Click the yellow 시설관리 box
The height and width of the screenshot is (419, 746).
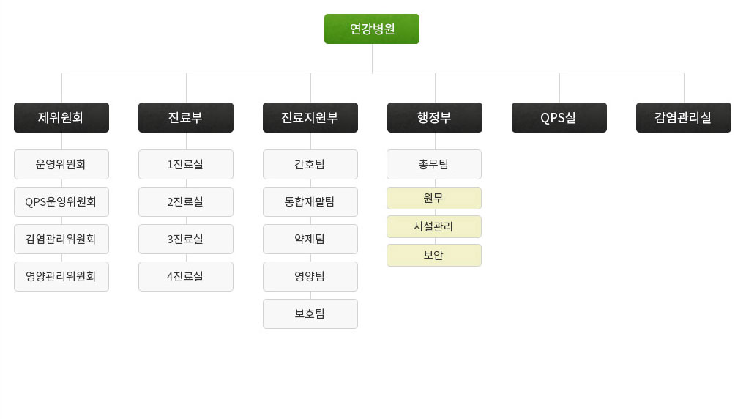(x=434, y=226)
